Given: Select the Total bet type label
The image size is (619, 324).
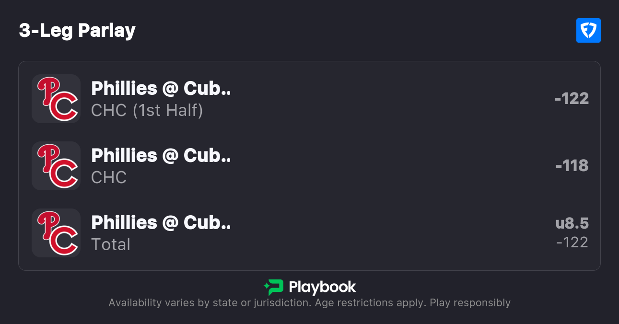Looking at the screenshot, I should tap(111, 244).
